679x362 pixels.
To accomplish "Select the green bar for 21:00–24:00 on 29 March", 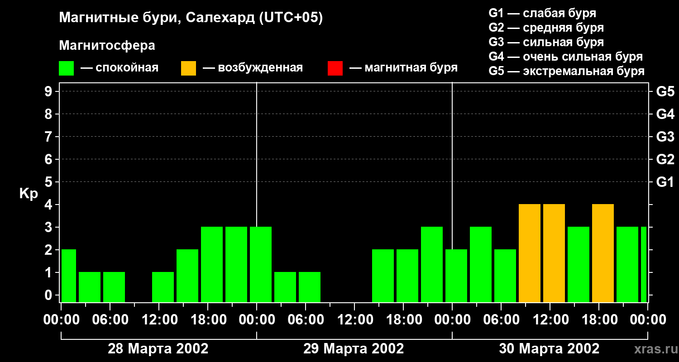I will (x=432, y=265).
